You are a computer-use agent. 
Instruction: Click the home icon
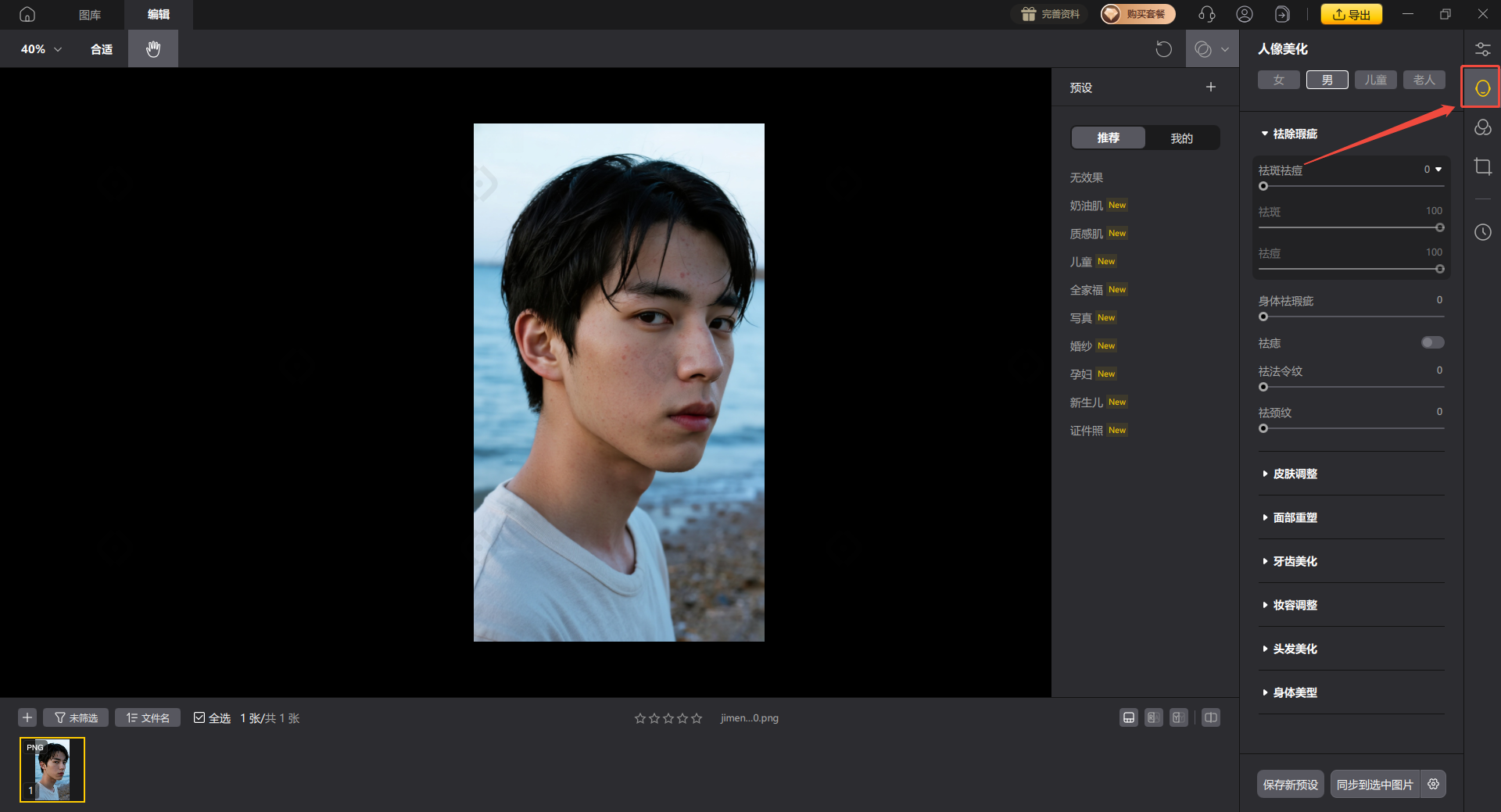27,14
